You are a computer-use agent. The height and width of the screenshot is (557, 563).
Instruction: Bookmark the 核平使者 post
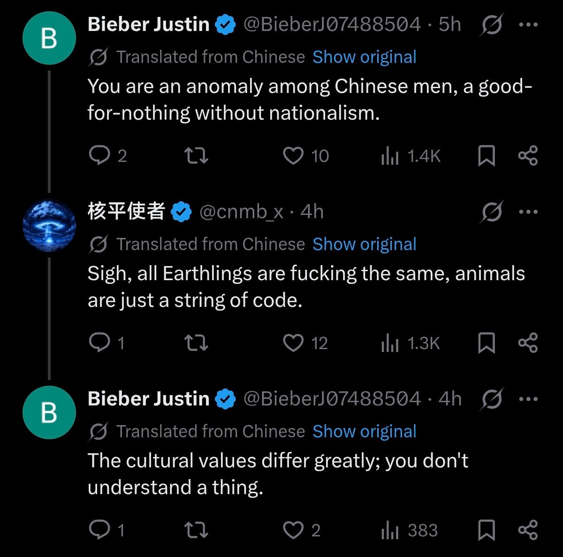pos(486,343)
